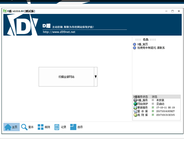184x143 pixels.
Task: Click the gear icon for D盾_服务
Action: pos(135,100)
